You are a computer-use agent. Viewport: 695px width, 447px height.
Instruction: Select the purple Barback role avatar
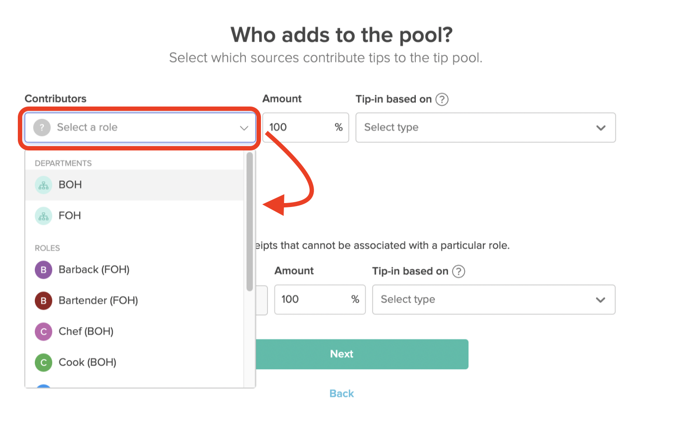[43, 270]
